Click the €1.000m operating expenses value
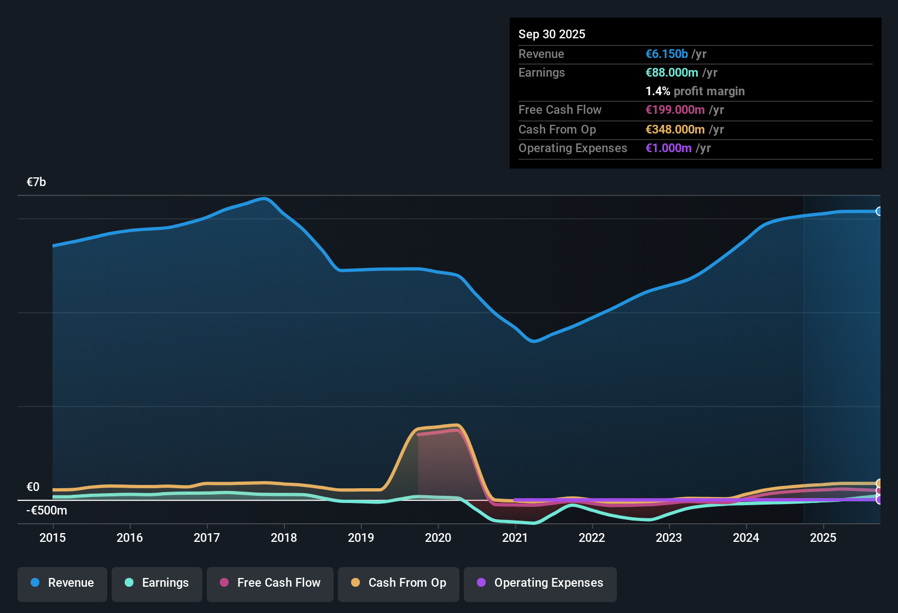This screenshot has width=898, height=613. (x=668, y=148)
